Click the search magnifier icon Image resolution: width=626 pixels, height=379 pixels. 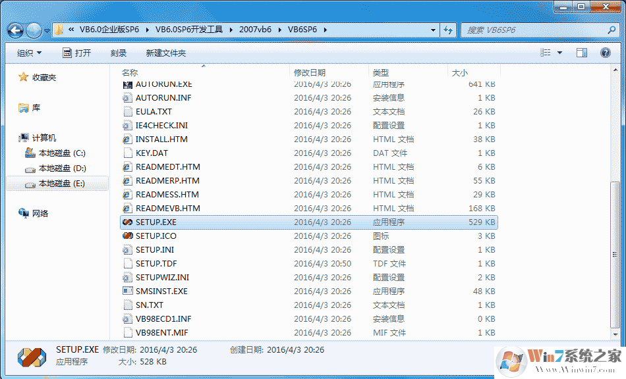click(612, 30)
